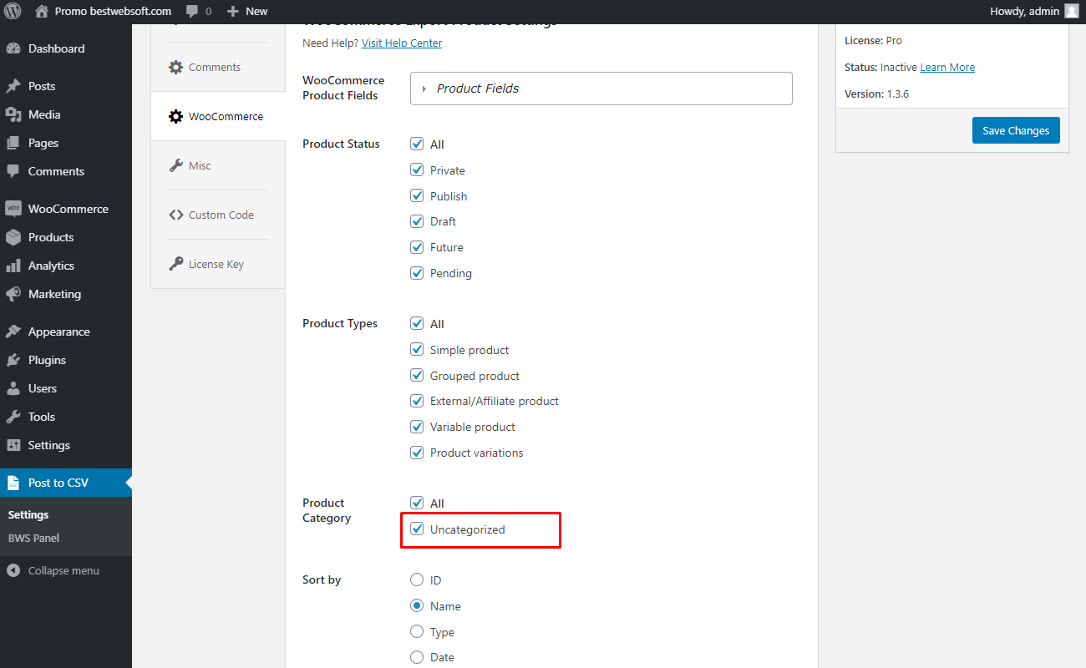Click the Posts pushpin icon
The height and width of the screenshot is (668, 1086).
(13, 86)
